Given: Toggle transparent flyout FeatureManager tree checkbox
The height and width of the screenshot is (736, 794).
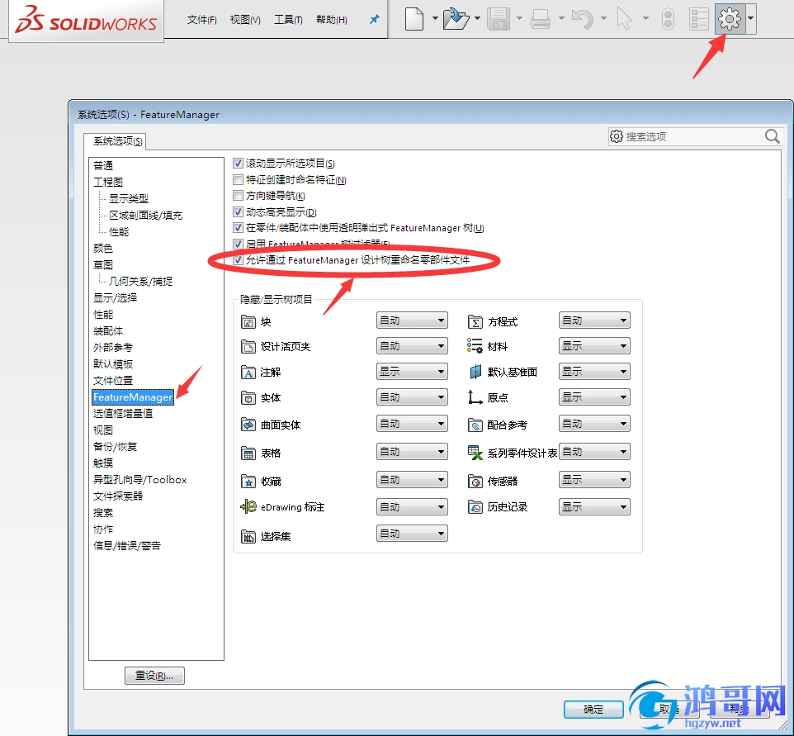Looking at the screenshot, I should click(x=238, y=228).
